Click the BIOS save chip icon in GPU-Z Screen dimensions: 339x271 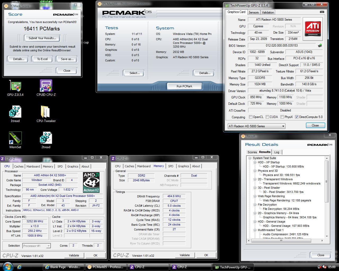[320, 46]
